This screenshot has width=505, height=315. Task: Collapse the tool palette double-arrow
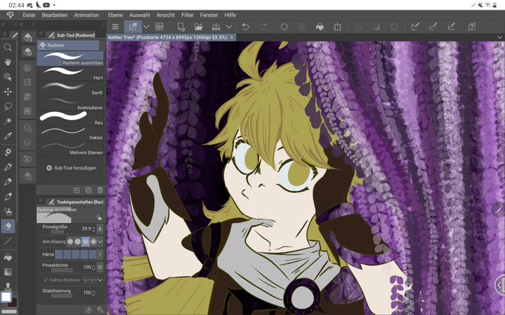click(2, 24)
